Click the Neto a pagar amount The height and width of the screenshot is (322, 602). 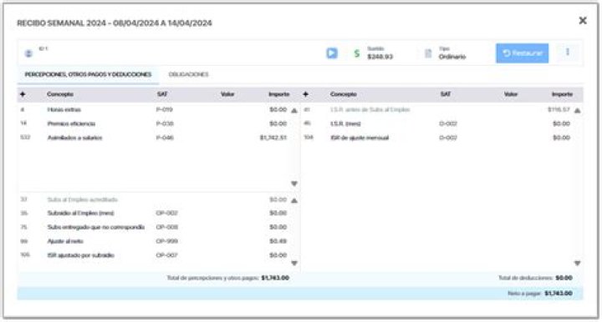[x=559, y=294]
